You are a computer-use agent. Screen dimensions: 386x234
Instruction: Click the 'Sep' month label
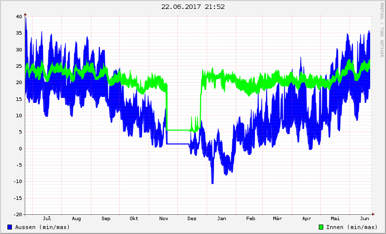106,219
